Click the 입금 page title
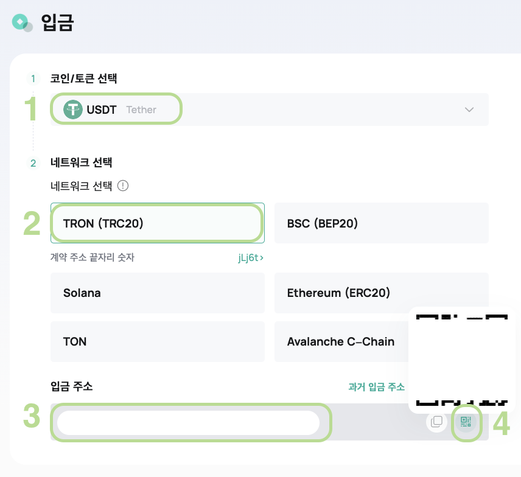This screenshot has height=477, width=521. tap(57, 23)
